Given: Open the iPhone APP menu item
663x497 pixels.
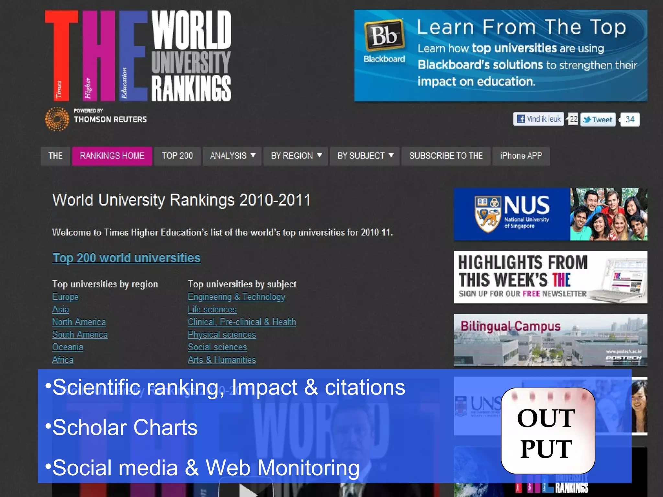Looking at the screenshot, I should tap(521, 156).
